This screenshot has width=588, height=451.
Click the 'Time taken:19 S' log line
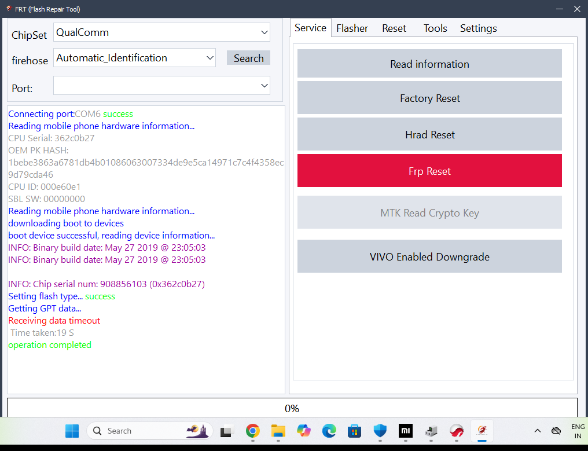pos(42,333)
